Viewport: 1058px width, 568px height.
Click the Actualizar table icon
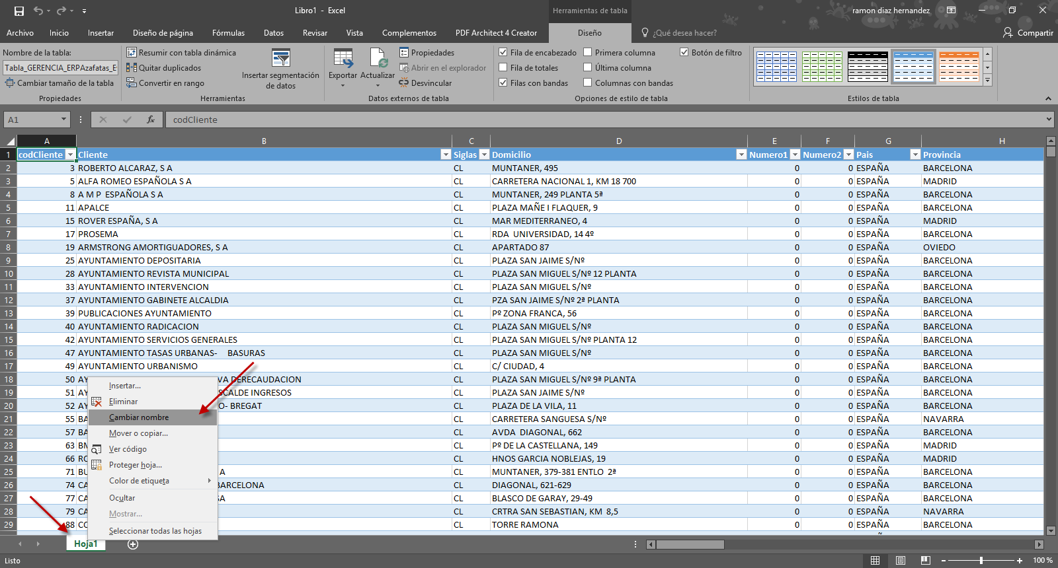pos(378,59)
